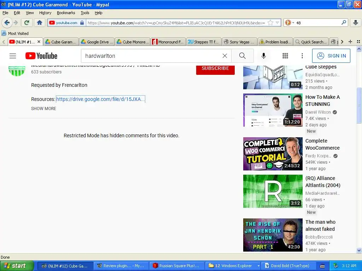Open the 12 Windows Explorer taskbar group
Screen dimensions: 362x271
(233, 266)
